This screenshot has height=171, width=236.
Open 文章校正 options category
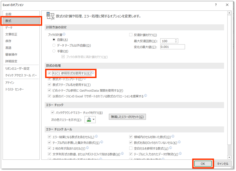pos(21,34)
